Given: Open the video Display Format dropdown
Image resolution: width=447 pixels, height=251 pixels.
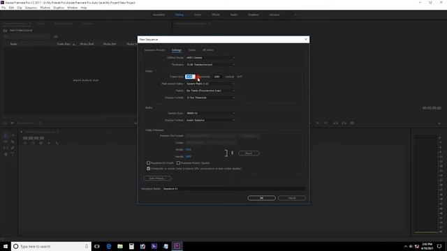Looking at the screenshot, I should click(211, 98).
